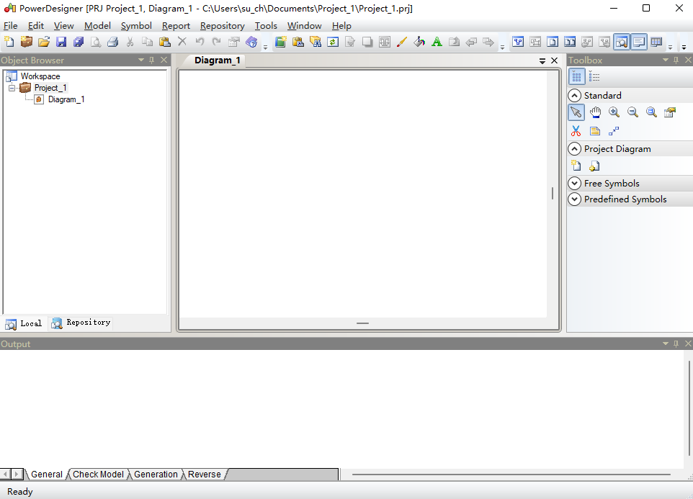Select the Workspace root node
This screenshot has width=693, height=499.
point(40,76)
